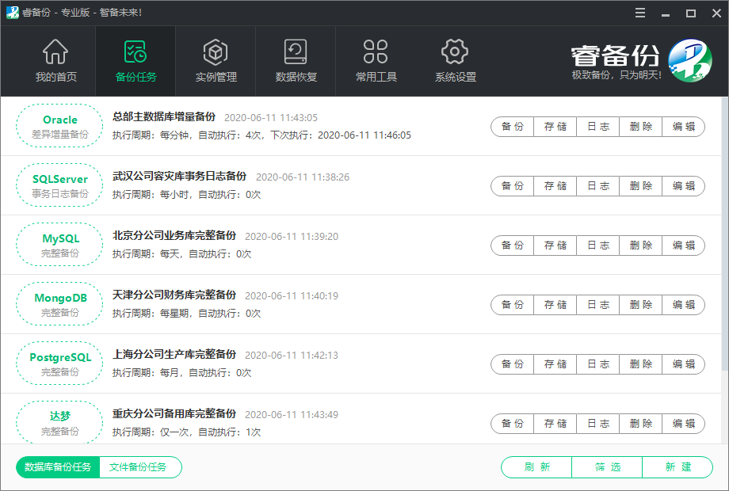The width and height of the screenshot is (729, 491).
Task: Select task title 北京分公司业务库完整备份
Action: [174, 236]
